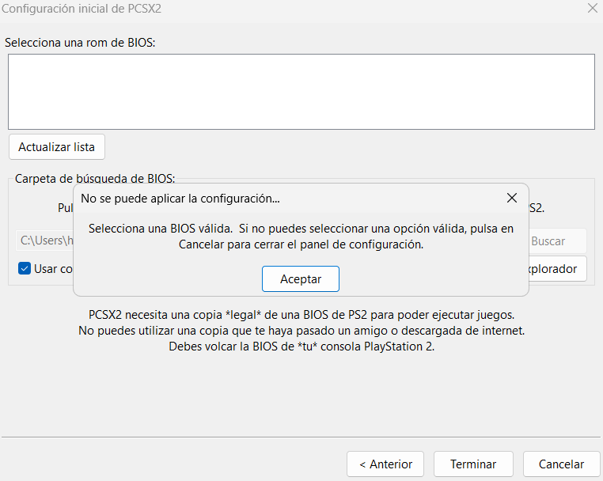Click the 'No puedes utilizar una copia' text line
603x481 pixels.
301,331
